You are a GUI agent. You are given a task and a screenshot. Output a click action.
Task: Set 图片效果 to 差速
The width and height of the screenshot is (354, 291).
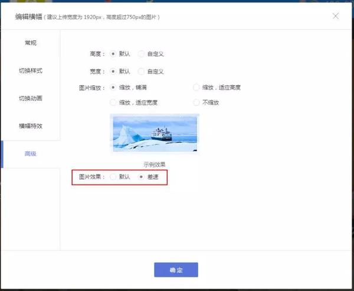coord(141,177)
